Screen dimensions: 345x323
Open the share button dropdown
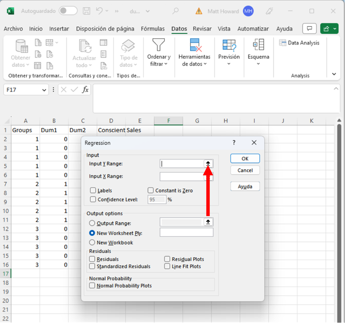coord(335,29)
